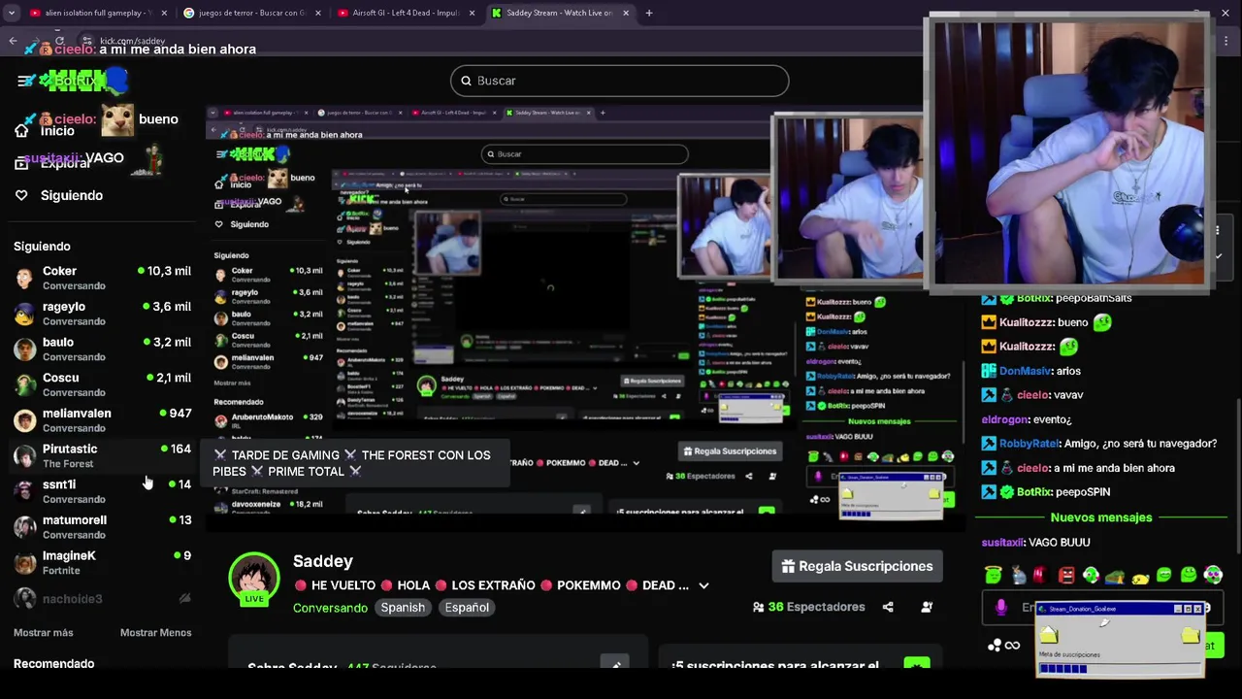Open the Kick sidebar hamburger menu
The image size is (1242, 699).
25,81
